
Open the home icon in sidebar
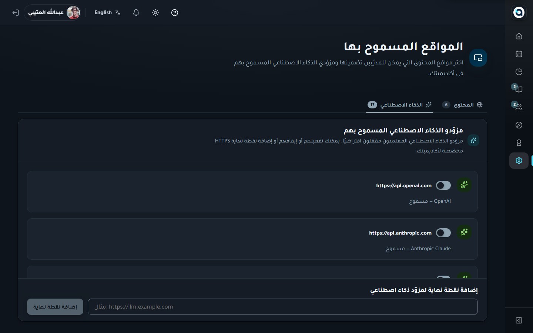click(x=519, y=36)
